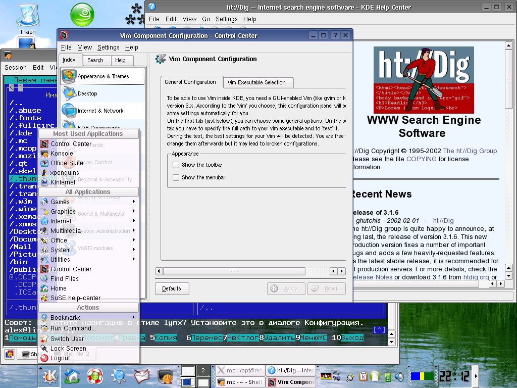The width and height of the screenshot is (517, 388).
Task: Open the Edit menu in KDE Help Center
Action: click(x=171, y=19)
